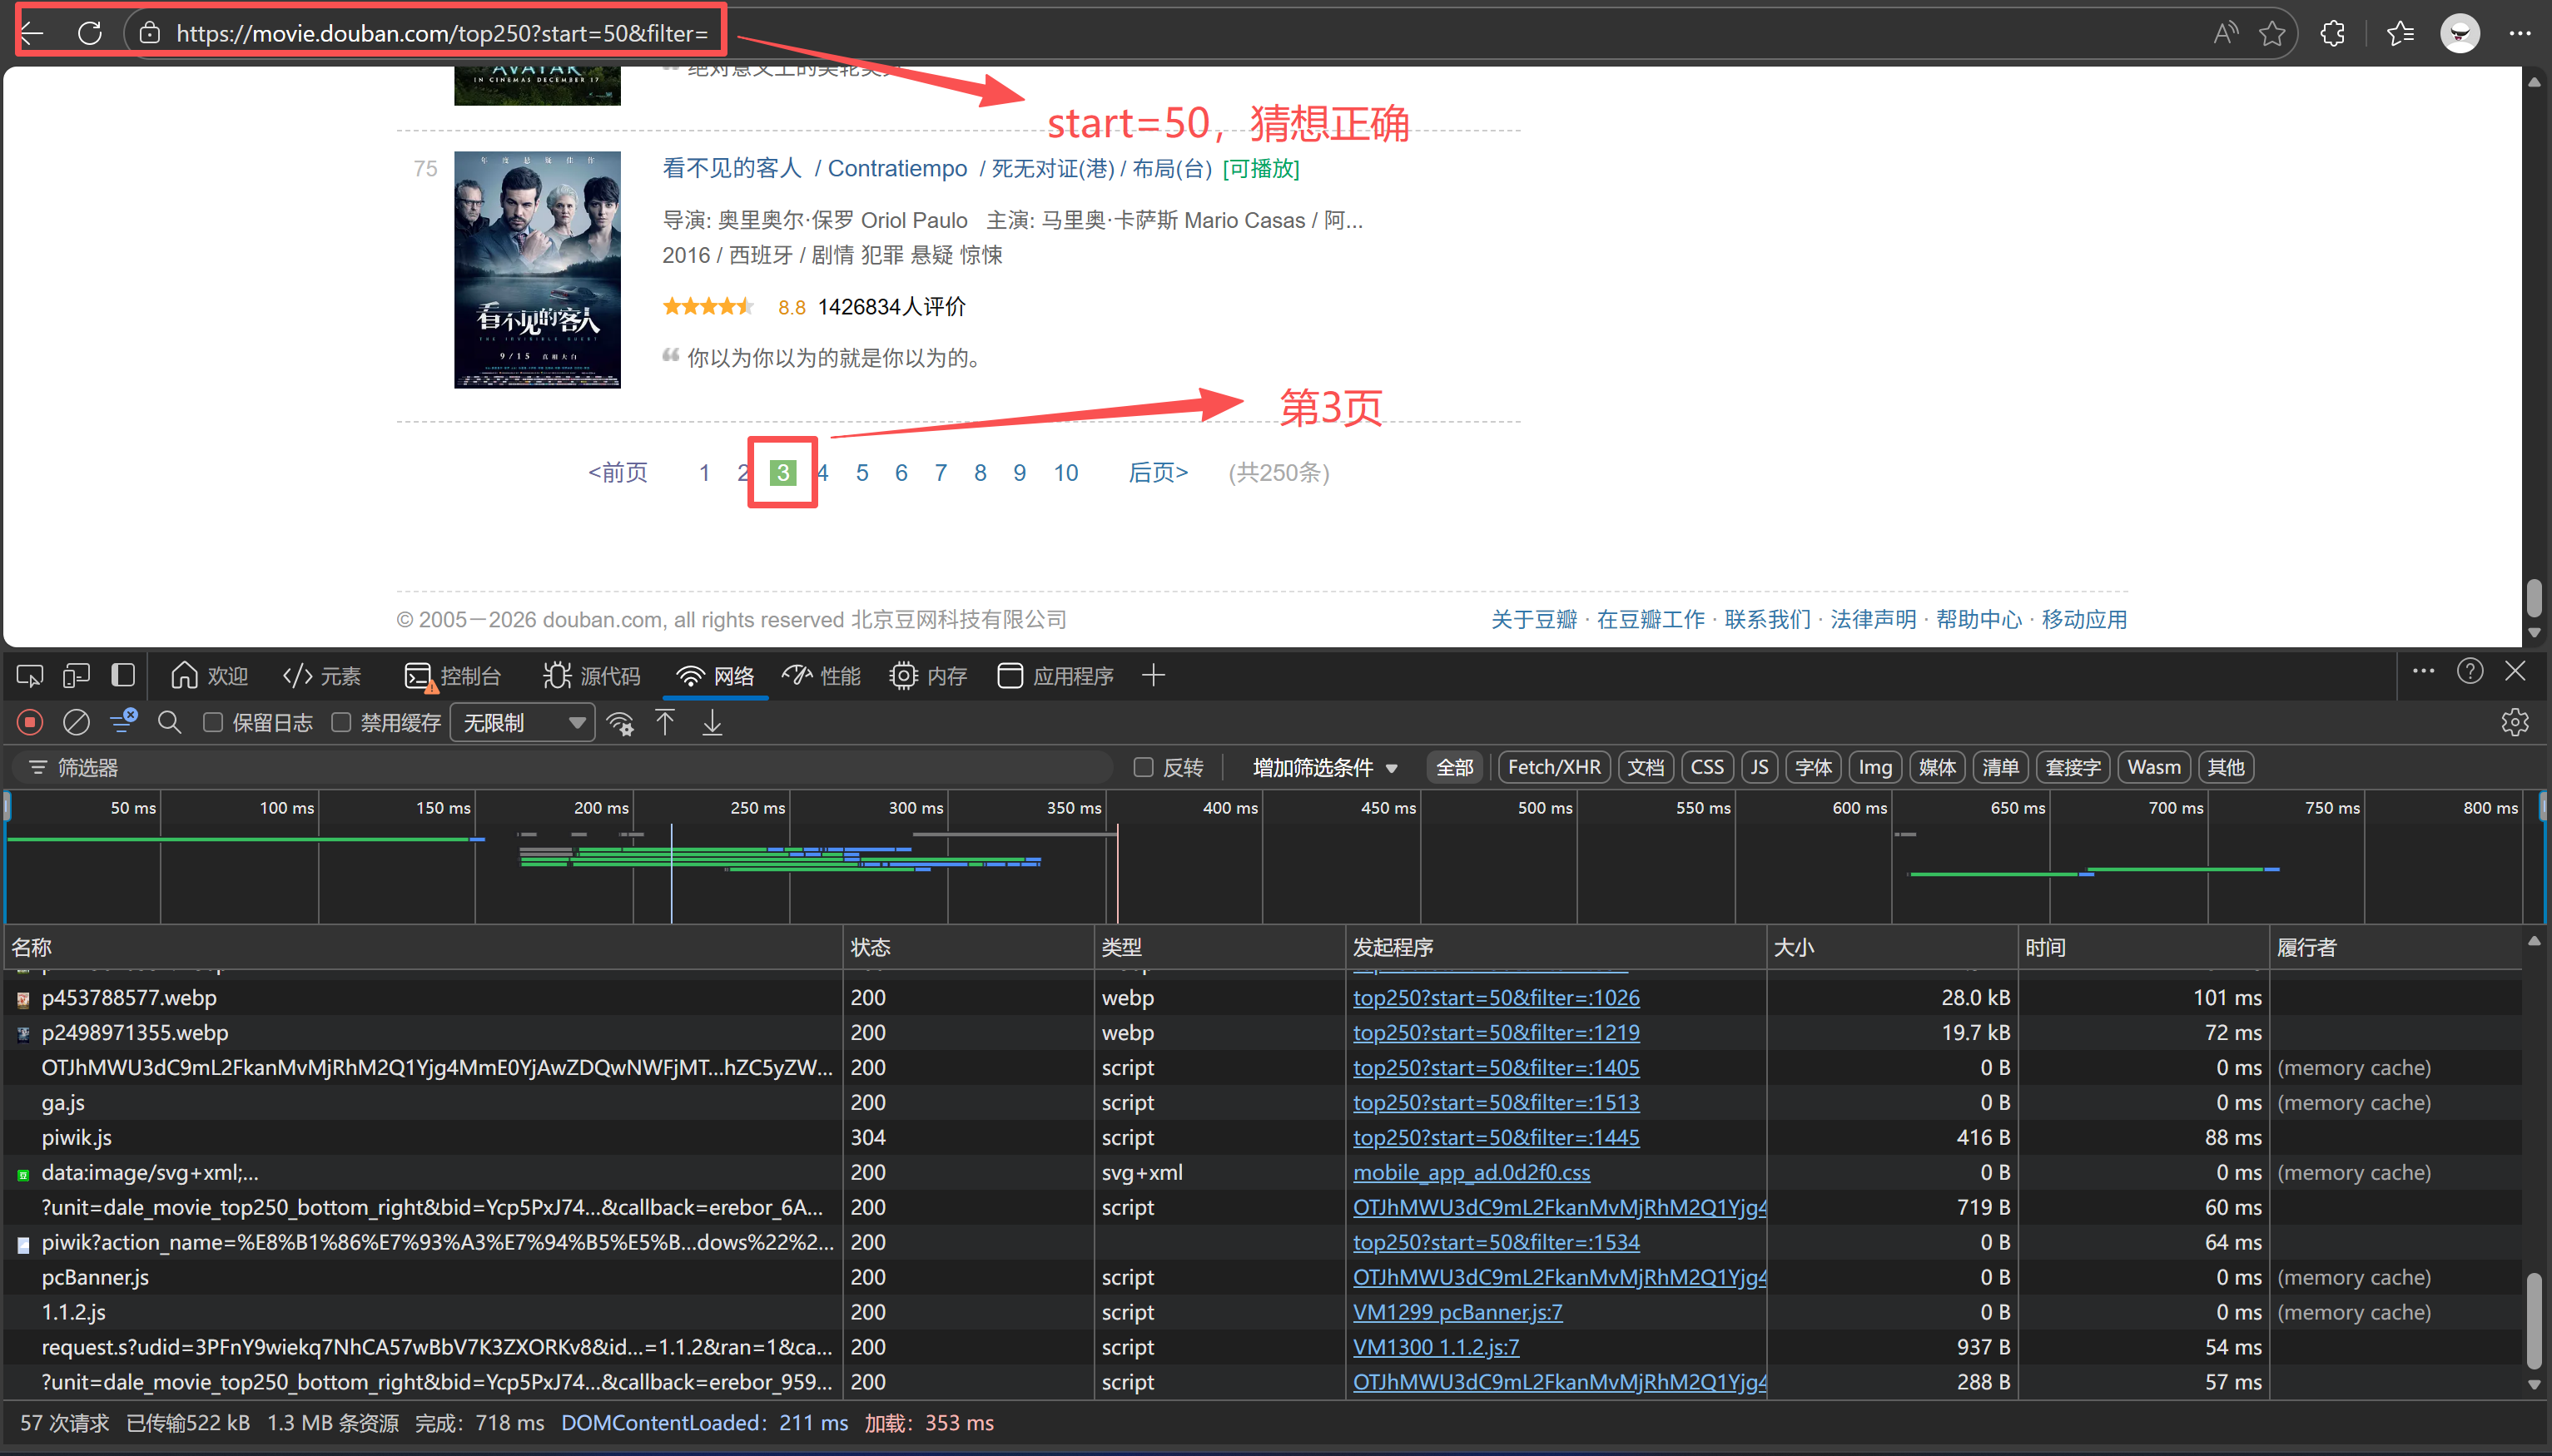The width and height of the screenshot is (2552, 1456).
Task: Open the 源代码 tab
Action: tap(591, 676)
